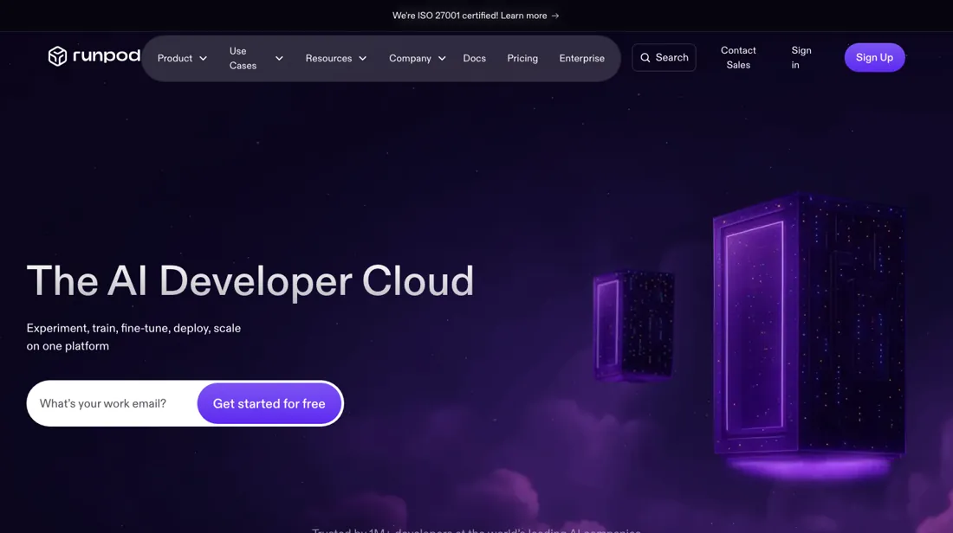Expand the Company menu
953x533 pixels.
pyautogui.click(x=417, y=58)
